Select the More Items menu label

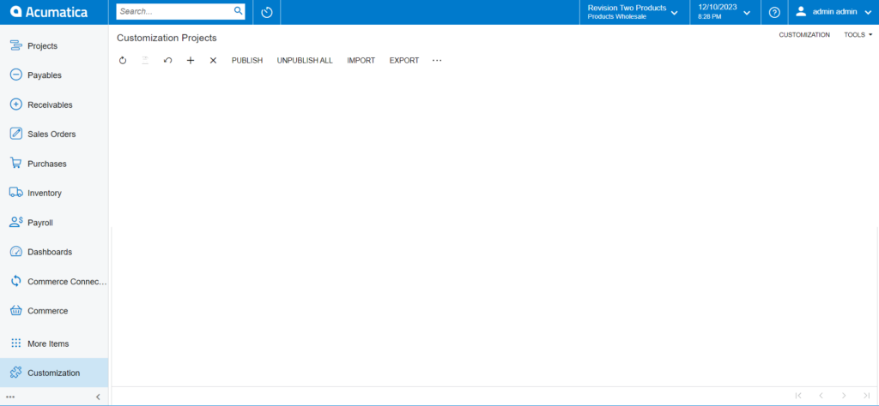(48, 343)
